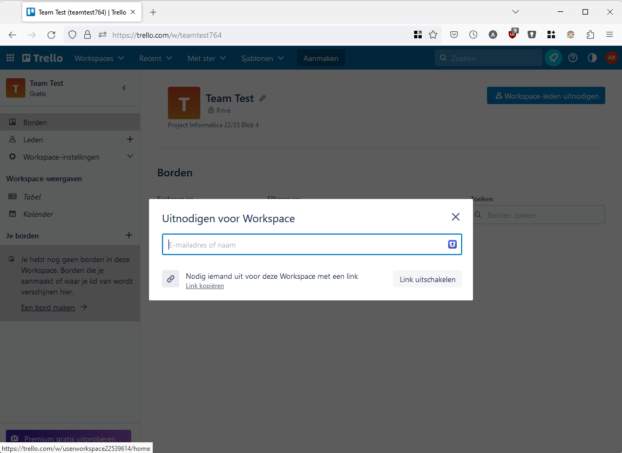622x453 pixels.
Task: Open the help question mark icon
Action: tap(573, 58)
